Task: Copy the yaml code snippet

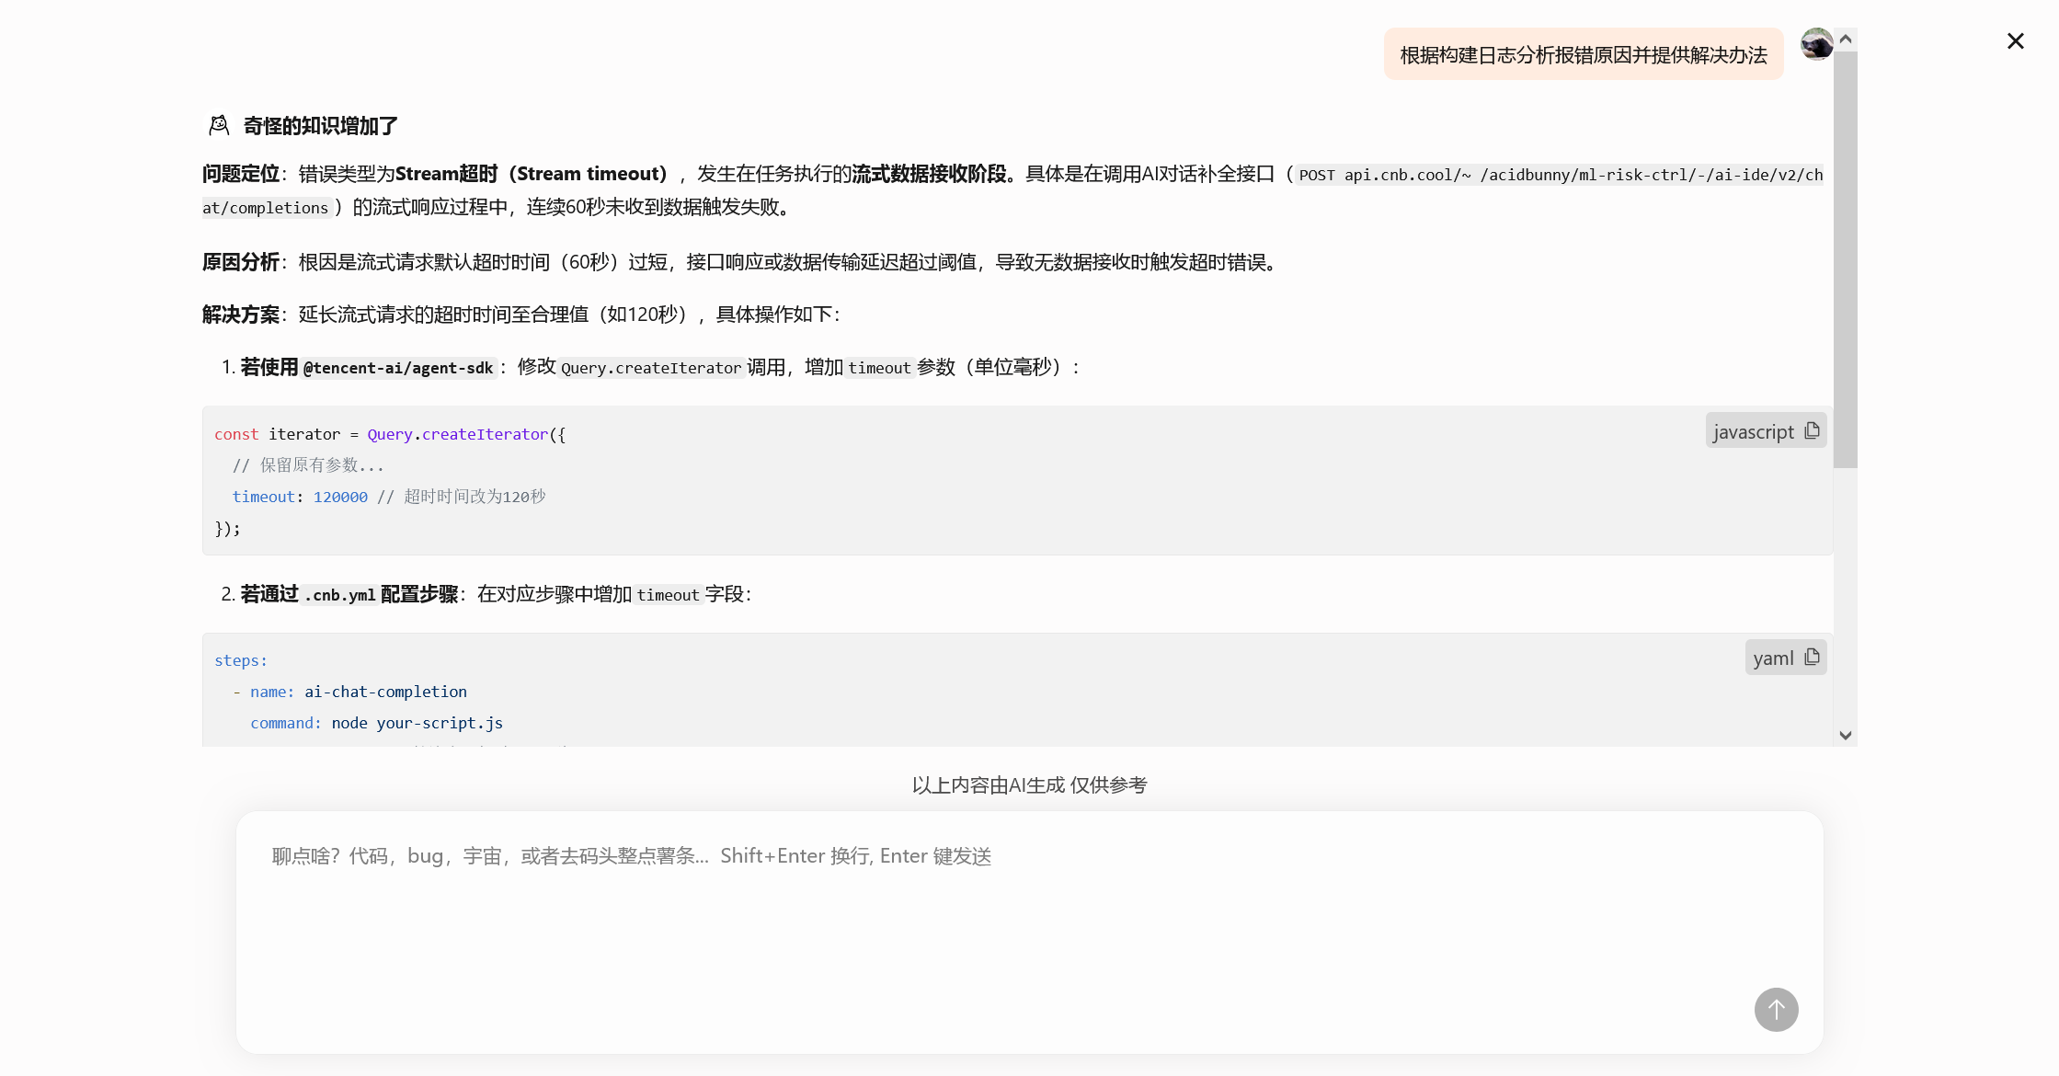Action: click(1813, 657)
